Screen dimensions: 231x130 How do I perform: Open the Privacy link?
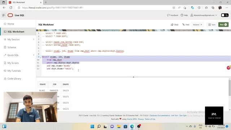click(x=141, y=119)
